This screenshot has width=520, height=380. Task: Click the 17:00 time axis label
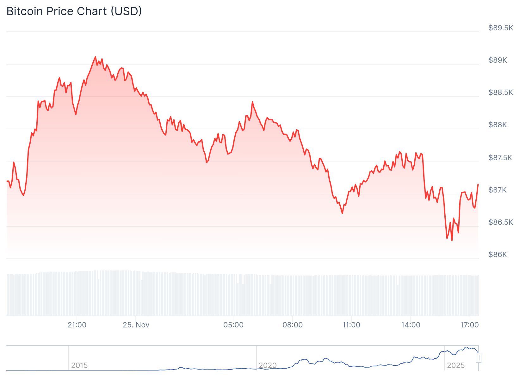(x=469, y=325)
